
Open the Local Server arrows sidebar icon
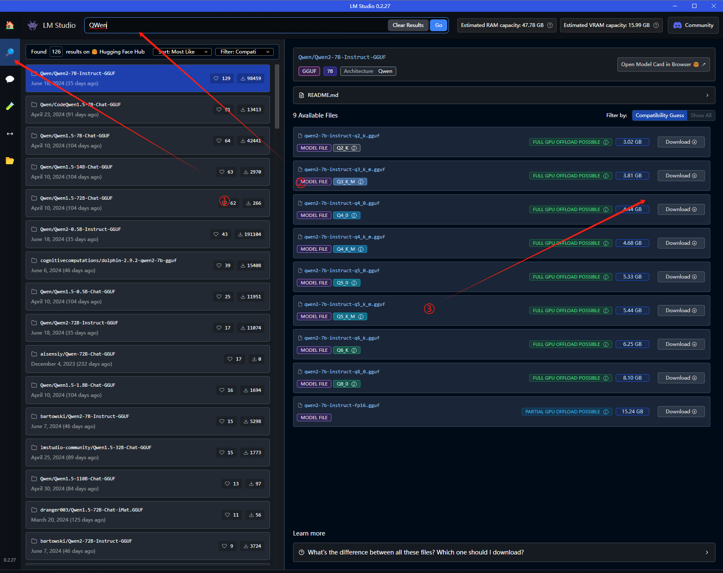click(10, 134)
